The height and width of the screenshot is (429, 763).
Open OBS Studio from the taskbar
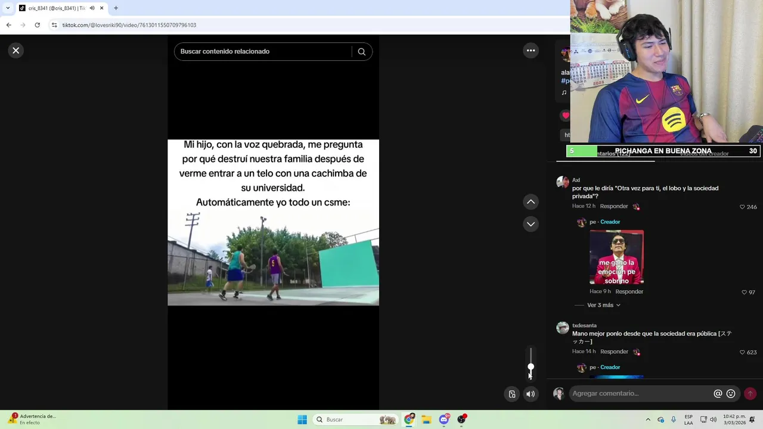pyautogui.click(x=461, y=419)
